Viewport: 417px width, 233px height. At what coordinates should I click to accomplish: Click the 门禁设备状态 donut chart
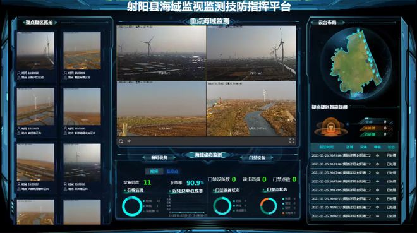(x=222, y=206)
